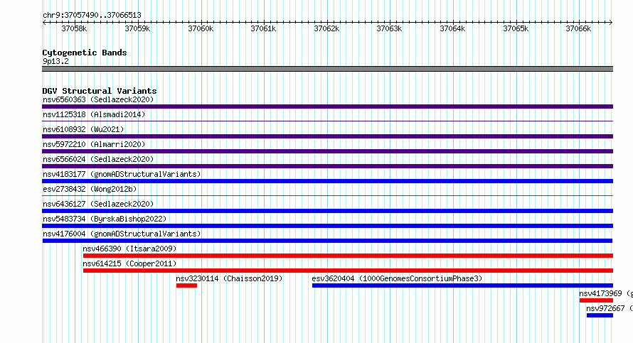Select the nsv6560363 purple variant bar

[327, 107]
